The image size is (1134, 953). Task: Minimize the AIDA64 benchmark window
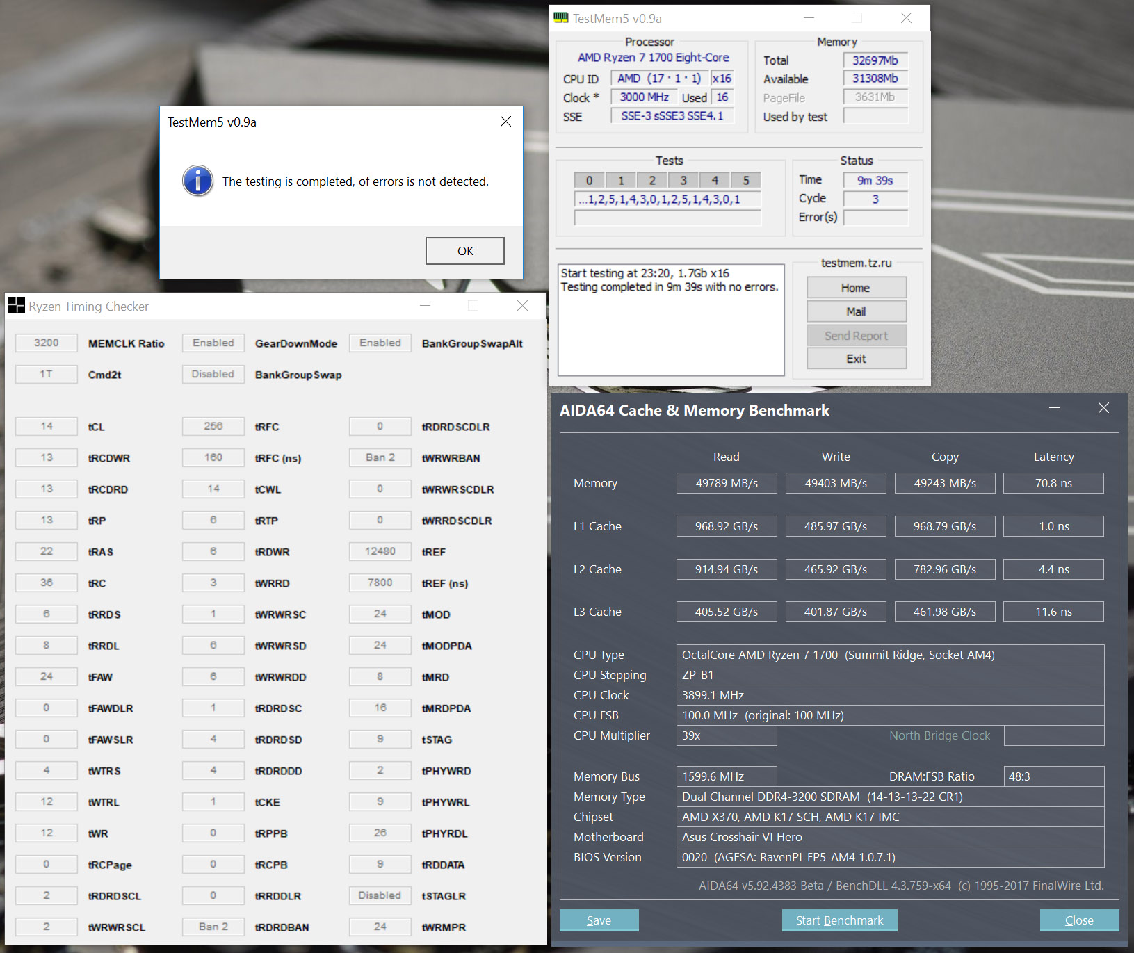(x=1054, y=408)
